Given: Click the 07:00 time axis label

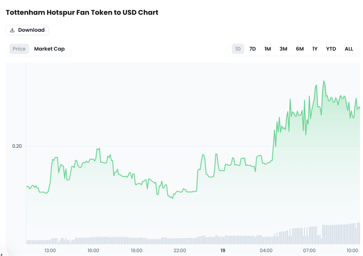Looking at the screenshot, I should 309,250.
